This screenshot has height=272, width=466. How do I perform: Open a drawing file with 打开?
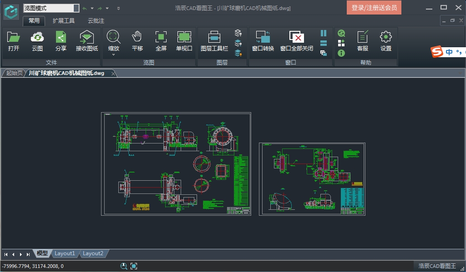(13, 41)
